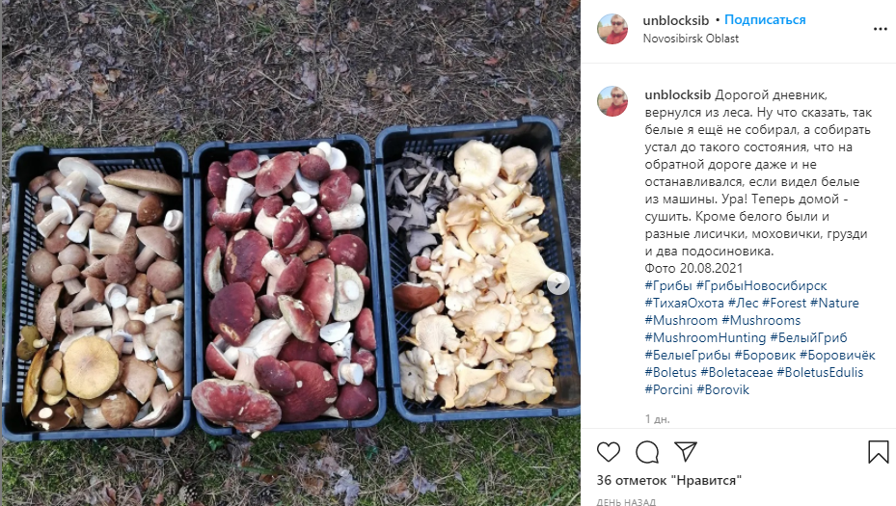Open the post timestamp ДЕНЬ НАЗАД

pyautogui.click(x=626, y=502)
